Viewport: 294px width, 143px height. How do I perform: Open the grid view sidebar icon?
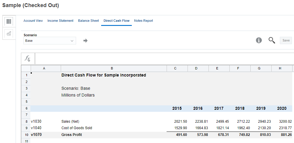(9, 21)
